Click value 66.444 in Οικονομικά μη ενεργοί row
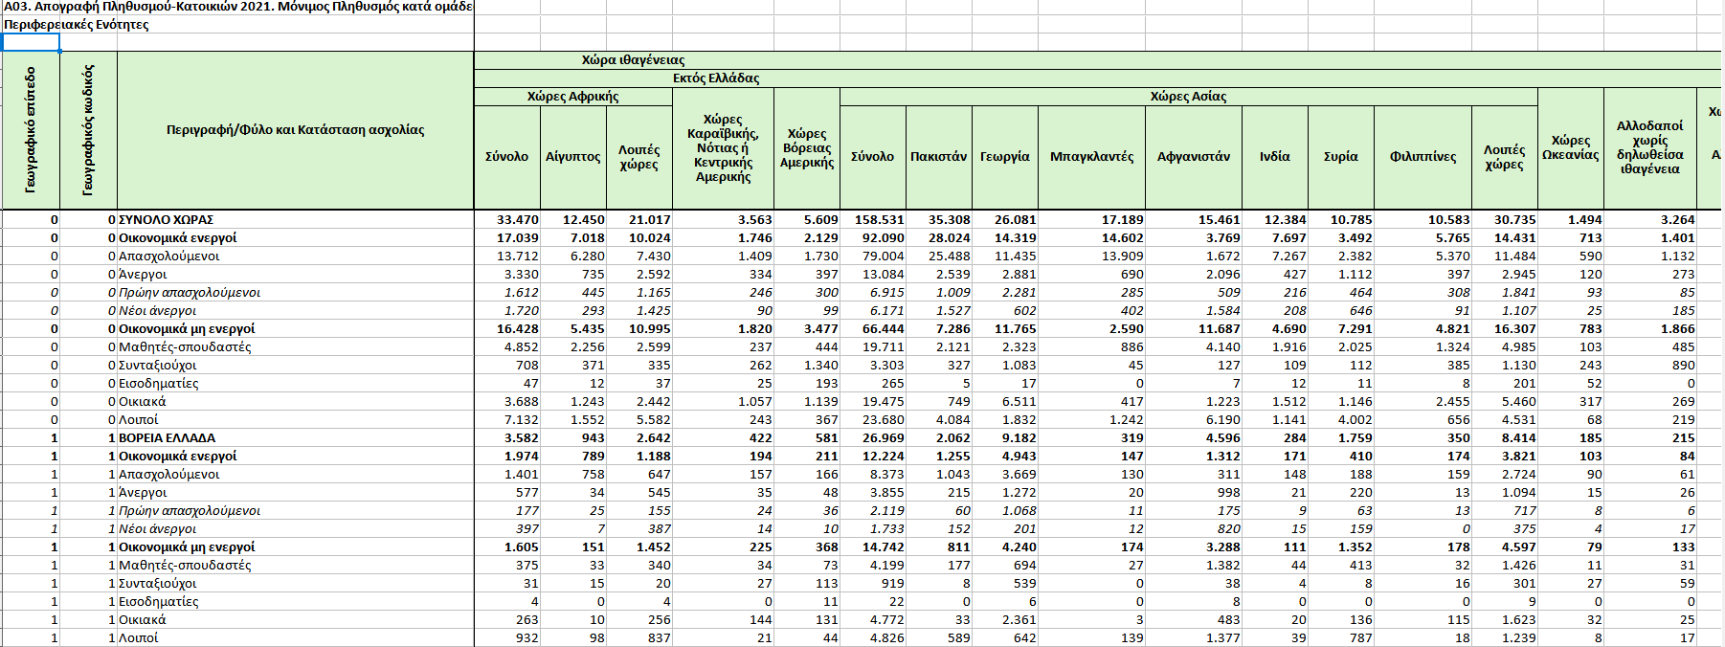This screenshot has height=647, width=1725. [884, 329]
